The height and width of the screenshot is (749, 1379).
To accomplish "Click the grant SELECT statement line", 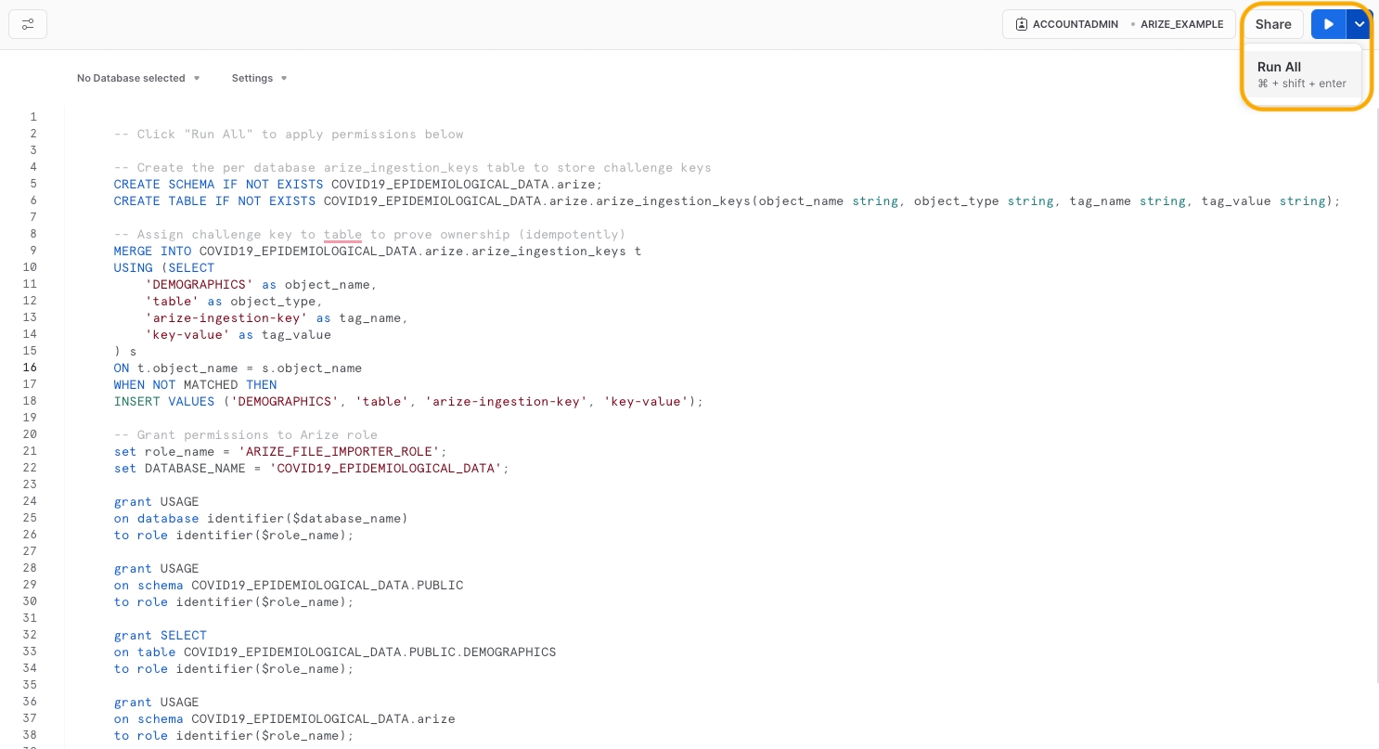I will [161, 635].
